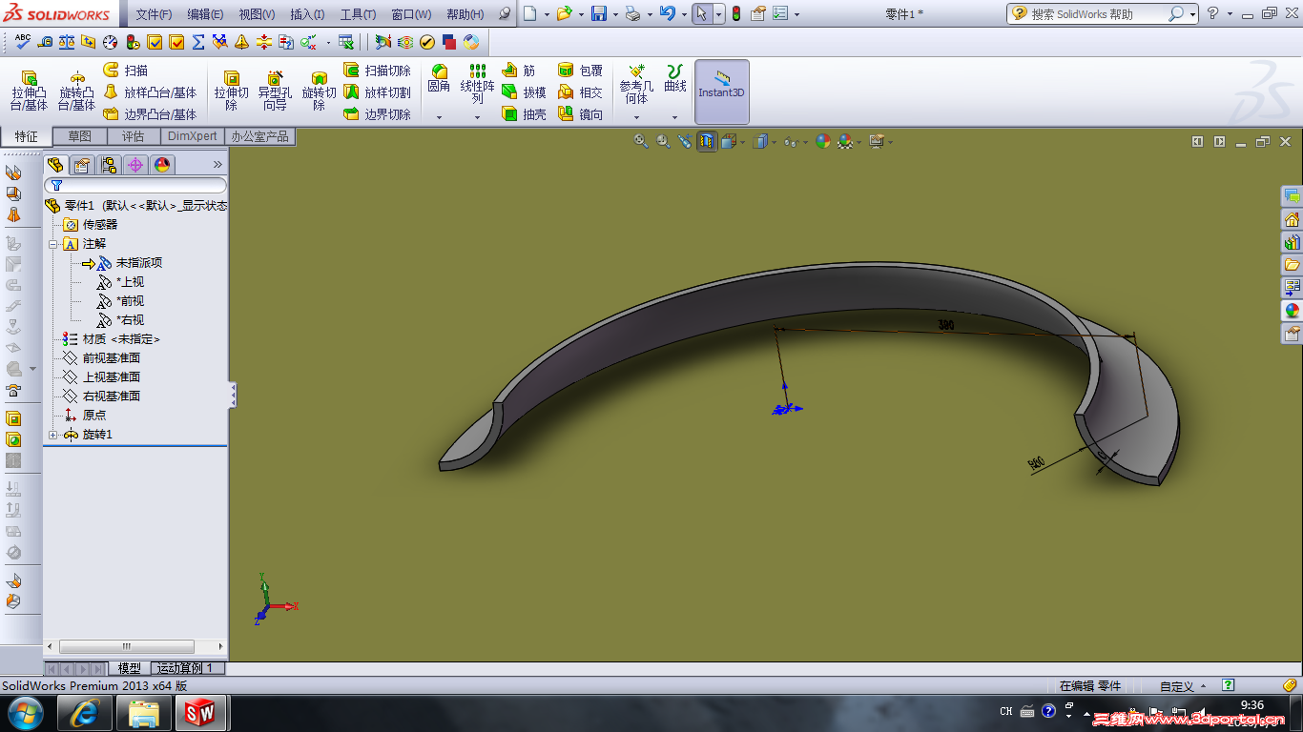
Task: Open the 文件(F) menu
Action: 154,14
